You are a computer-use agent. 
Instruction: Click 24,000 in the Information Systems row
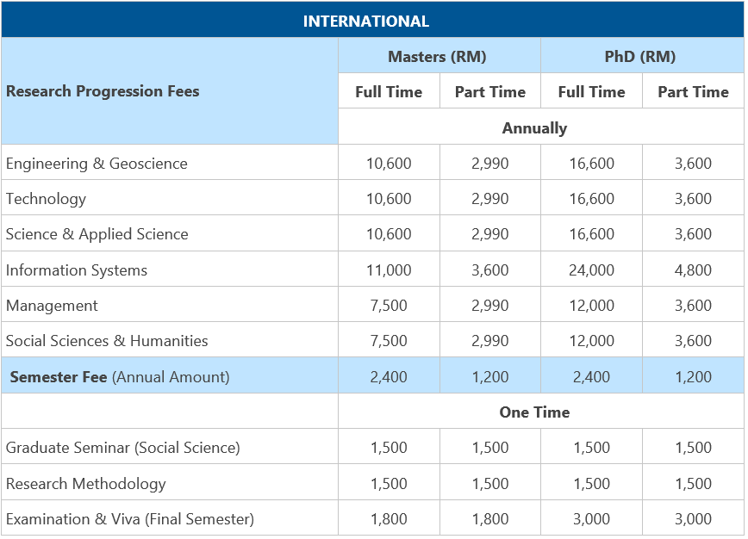591,270
